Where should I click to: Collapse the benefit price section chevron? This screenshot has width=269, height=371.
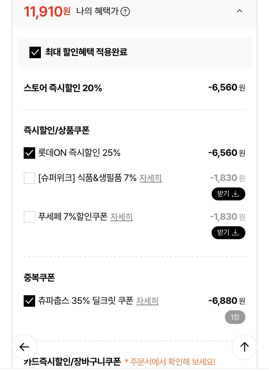tap(240, 11)
